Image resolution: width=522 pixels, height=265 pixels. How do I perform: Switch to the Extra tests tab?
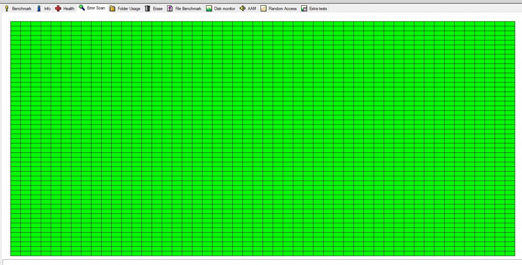point(318,9)
